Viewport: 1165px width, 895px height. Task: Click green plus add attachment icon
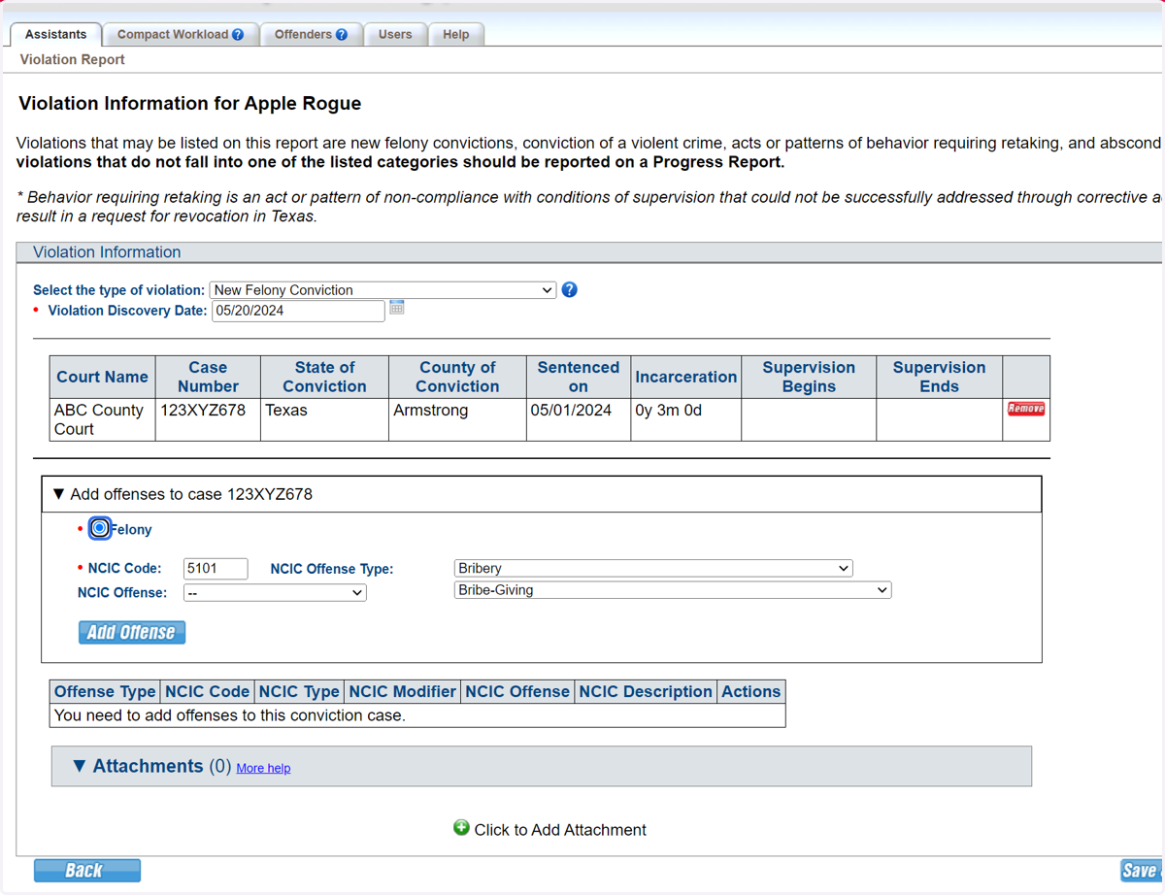[461, 827]
